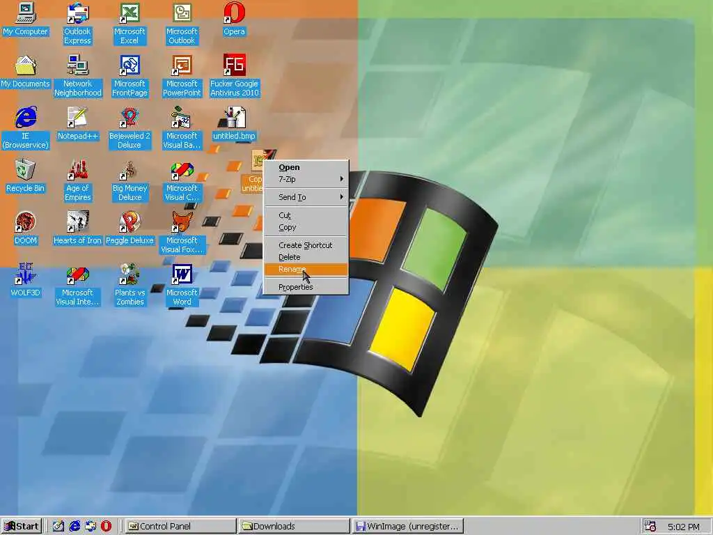Click the system tray scheduler icon
Viewport: 713px width, 535px height.
(x=651, y=527)
